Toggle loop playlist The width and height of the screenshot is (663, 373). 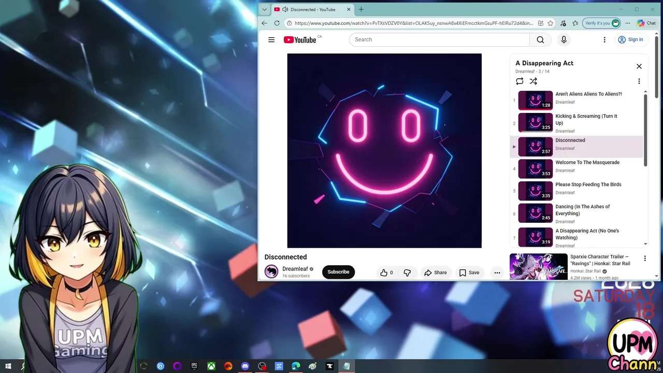point(520,81)
